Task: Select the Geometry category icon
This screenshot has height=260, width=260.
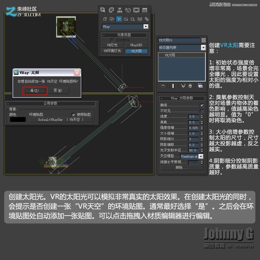Action: point(105,19)
